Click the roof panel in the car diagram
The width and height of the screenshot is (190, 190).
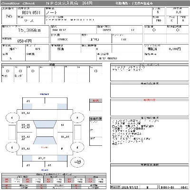pyautogui.click(x=45, y=132)
